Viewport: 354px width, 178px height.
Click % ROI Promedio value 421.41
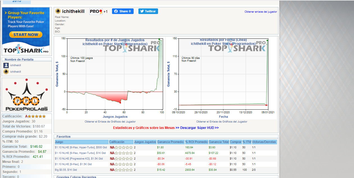point(38,157)
